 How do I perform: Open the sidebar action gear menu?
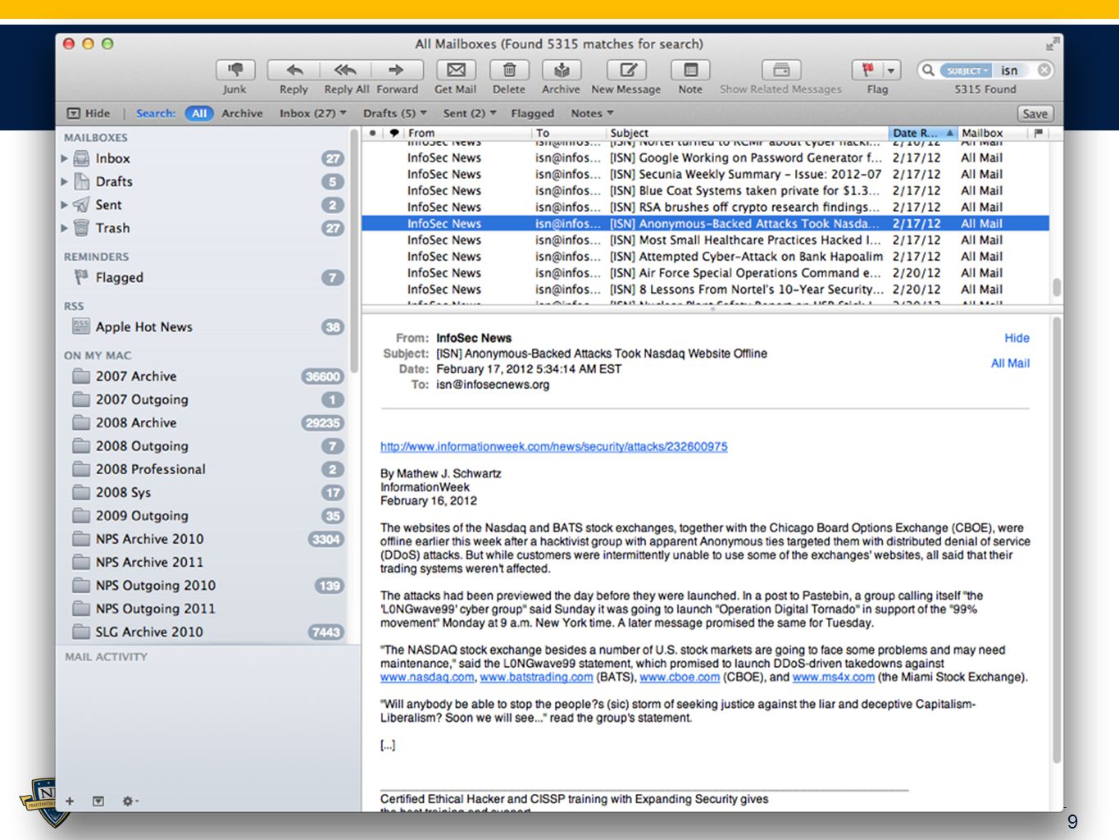click(x=130, y=801)
